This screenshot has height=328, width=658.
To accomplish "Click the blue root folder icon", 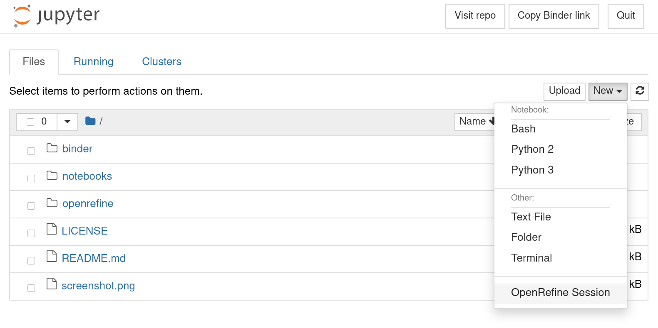I will click(x=90, y=121).
